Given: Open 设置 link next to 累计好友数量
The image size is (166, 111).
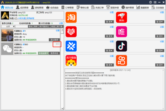Looking at the screenshot, I should (61, 23).
